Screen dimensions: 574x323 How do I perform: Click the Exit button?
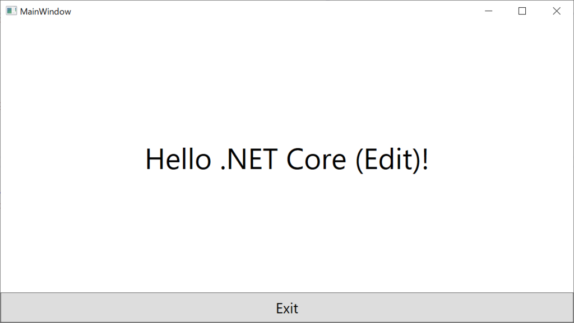(287, 308)
